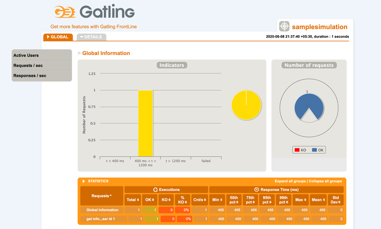The height and width of the screenshot is (229, 381).
Task: Toggle OK series in chart legend
Action: tap(317, 150)
